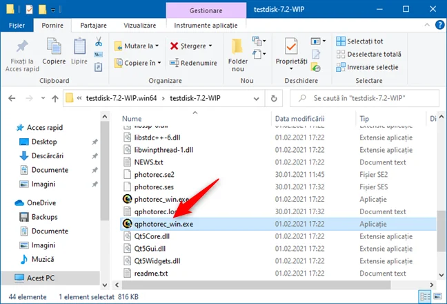Viewport: 447px width, 304px height.
Task: Click the Help question mark icon
Action: click(x=439, y=25)
